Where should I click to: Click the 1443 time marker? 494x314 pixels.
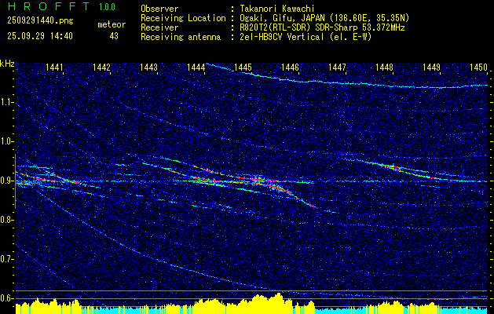click(x=148, y=67)
